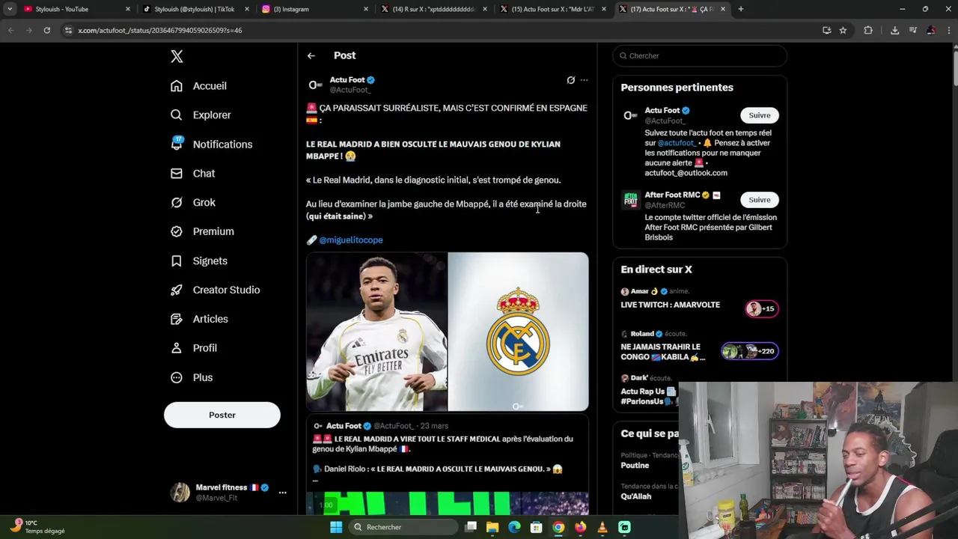Open Windows Start menu
Image resolution: width=958 pixels, height=539 pixels.
pos(336,527)
